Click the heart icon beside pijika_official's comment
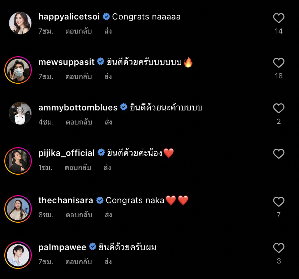This screenshot has width=299, height=279. 278,153
